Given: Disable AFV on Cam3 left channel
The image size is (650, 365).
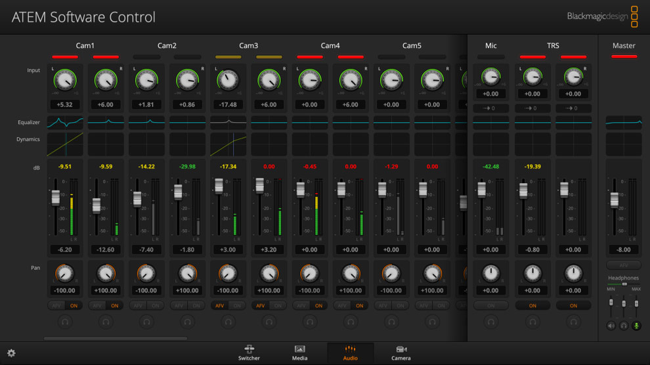Looking at the screenshot, I should point(220,306).
